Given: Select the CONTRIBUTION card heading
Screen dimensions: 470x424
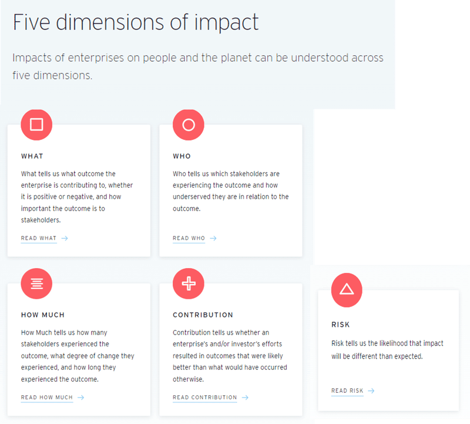Looking at the screenshot, I should tap(203, 315).
